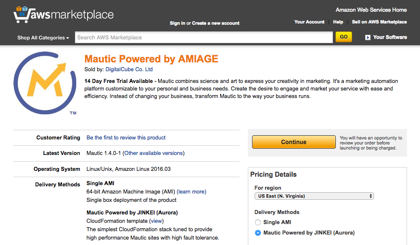Open seller DigitalCube Co. Ltd link
This screenshot has height=245, width=420.
click(129, 70)
